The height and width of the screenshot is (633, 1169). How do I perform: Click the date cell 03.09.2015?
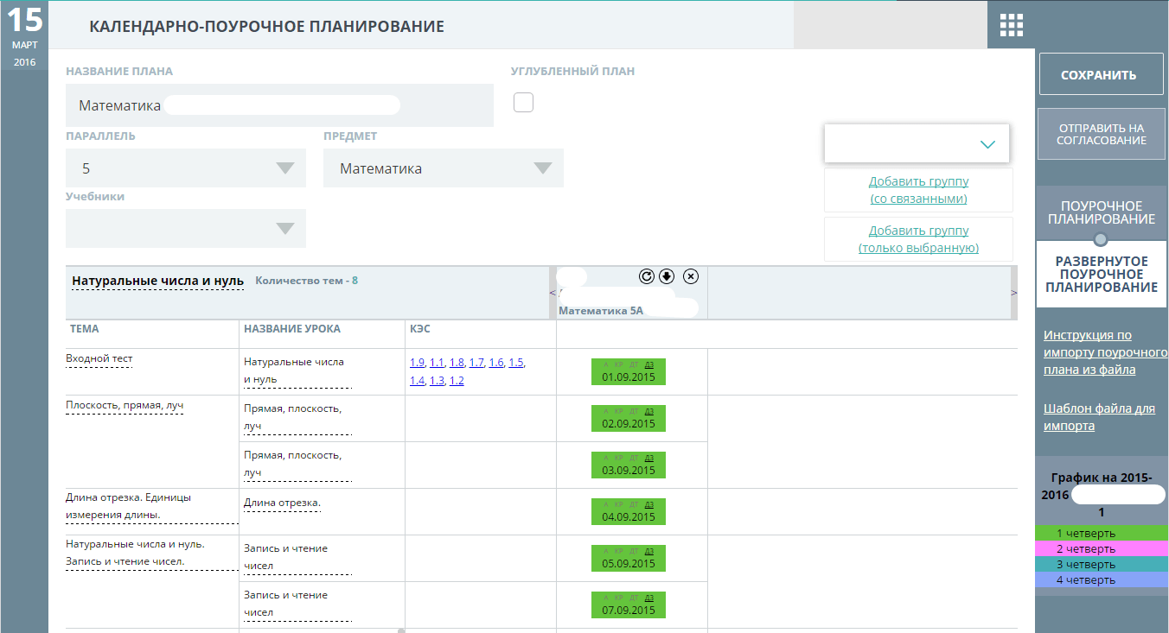pos(629,465)
